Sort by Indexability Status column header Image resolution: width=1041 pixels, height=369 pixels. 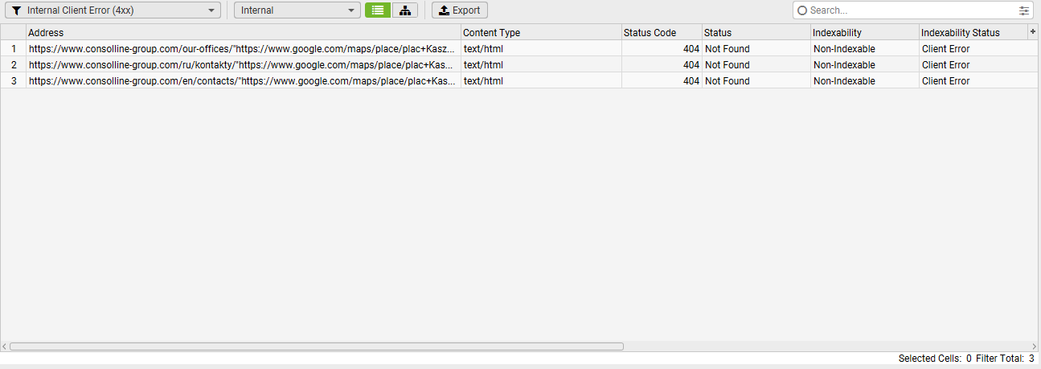coord(973,32)
